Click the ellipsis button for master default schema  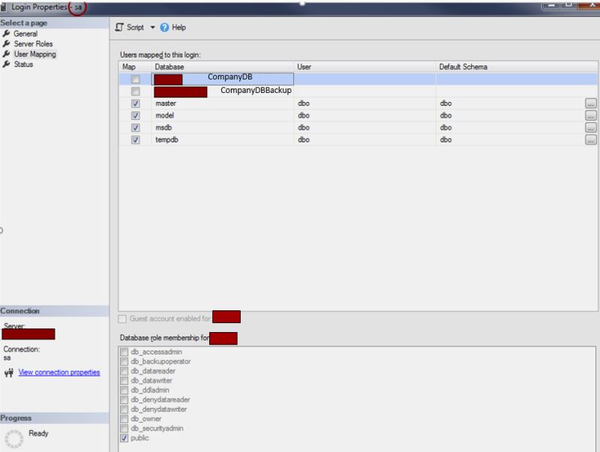[590, 103]
